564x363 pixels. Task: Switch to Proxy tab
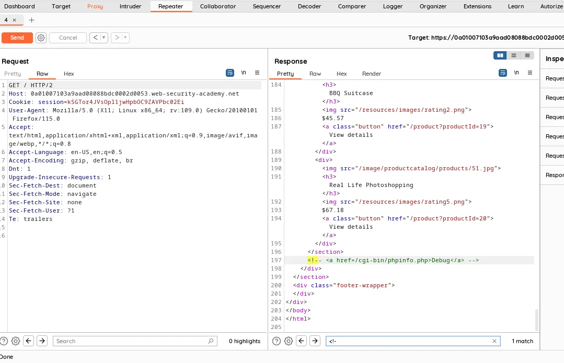95,6
